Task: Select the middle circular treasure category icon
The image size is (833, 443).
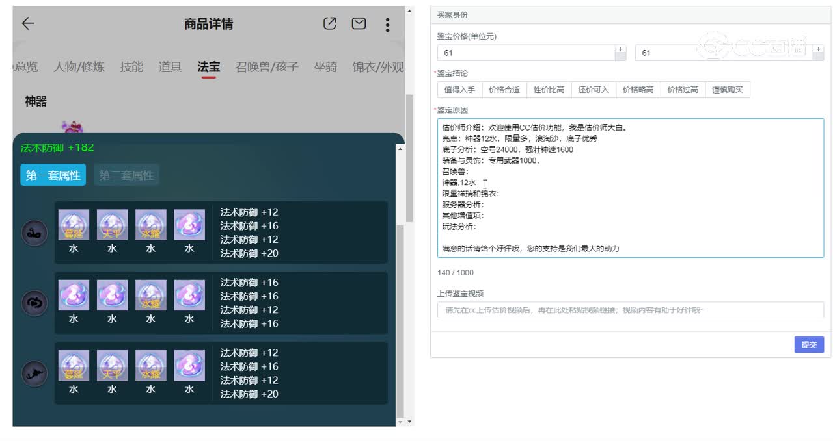Action: [34, 303]
